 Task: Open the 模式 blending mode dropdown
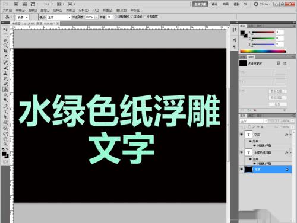click(59, 17)
